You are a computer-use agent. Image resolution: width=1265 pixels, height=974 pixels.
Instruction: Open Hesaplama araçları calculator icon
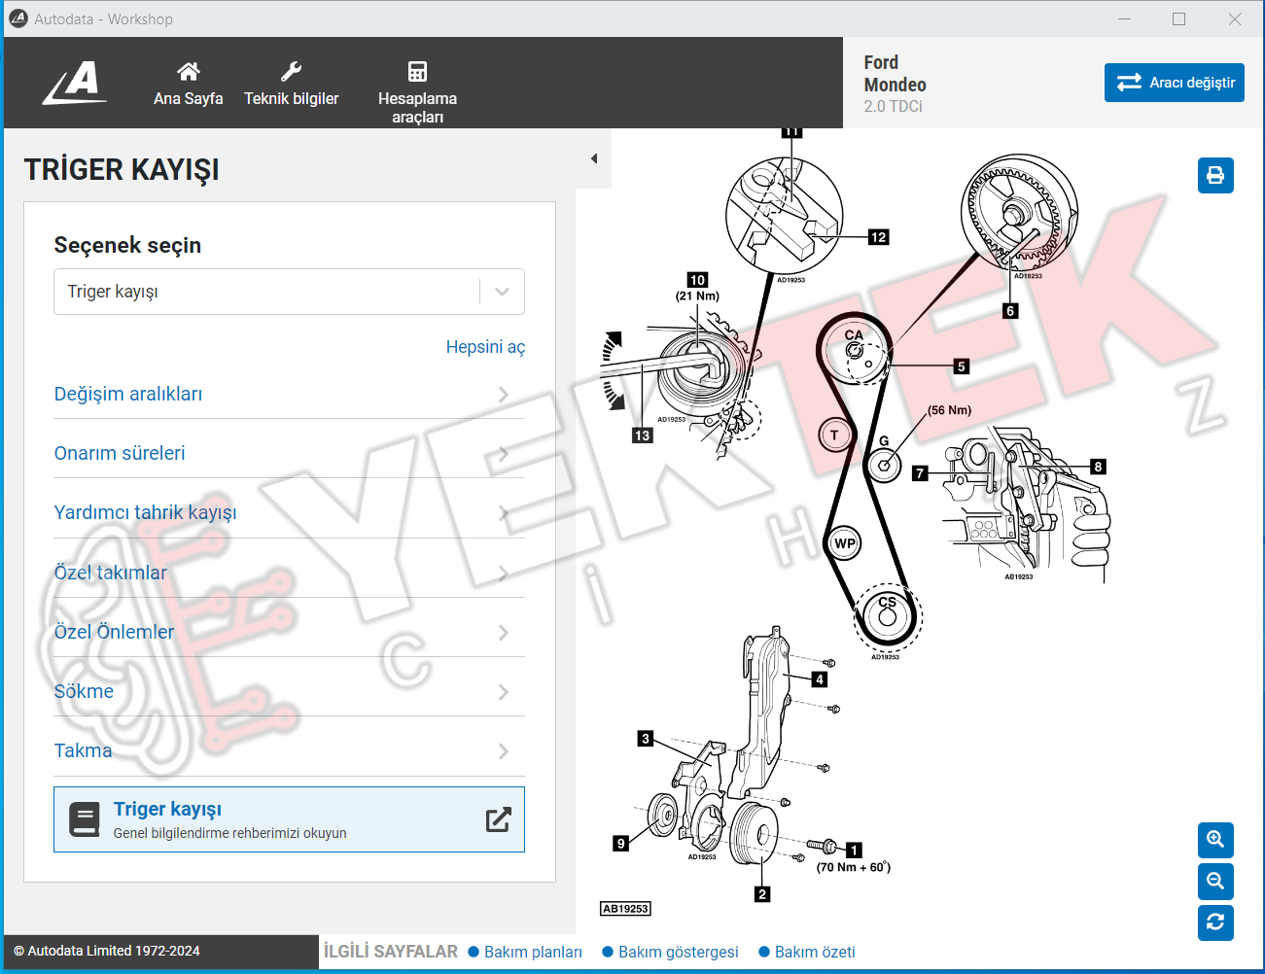click(x=417, y=71)
